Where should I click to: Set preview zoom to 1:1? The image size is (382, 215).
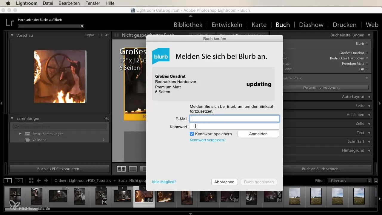(100, 35)
